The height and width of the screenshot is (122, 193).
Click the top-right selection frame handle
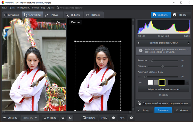[x=121, y=41]
